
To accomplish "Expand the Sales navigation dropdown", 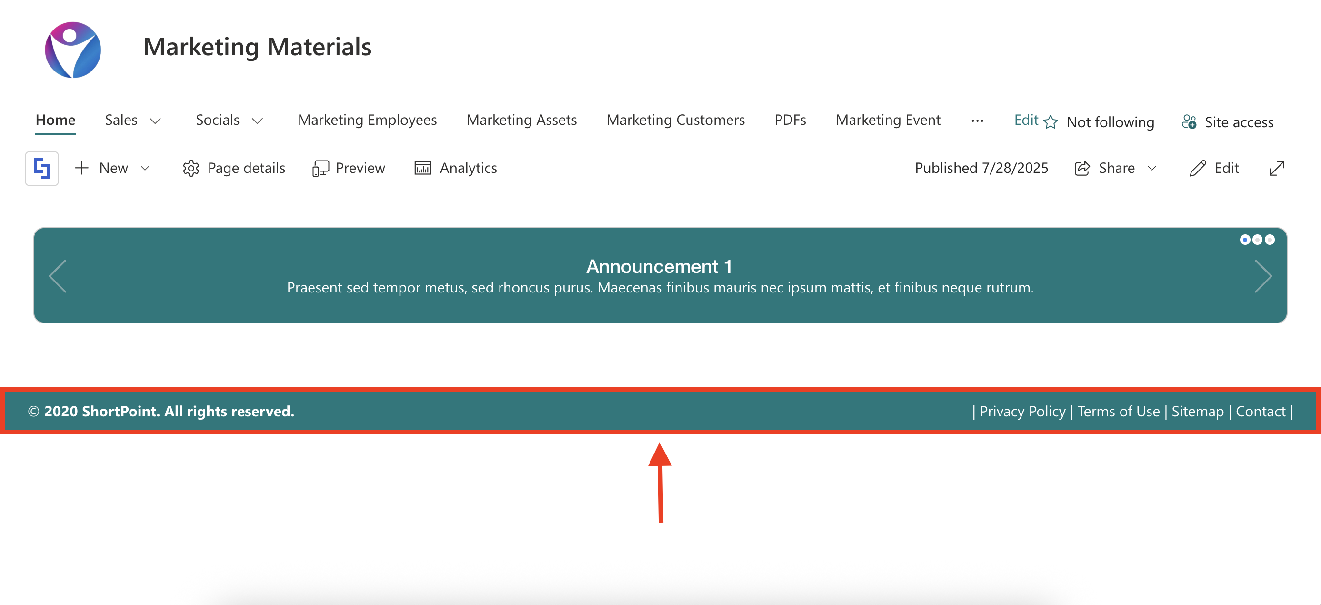I will [x=155, y=121].
